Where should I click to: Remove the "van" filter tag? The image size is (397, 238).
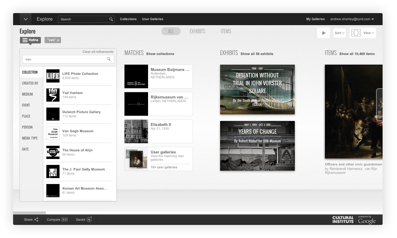(x=58, y=40)
